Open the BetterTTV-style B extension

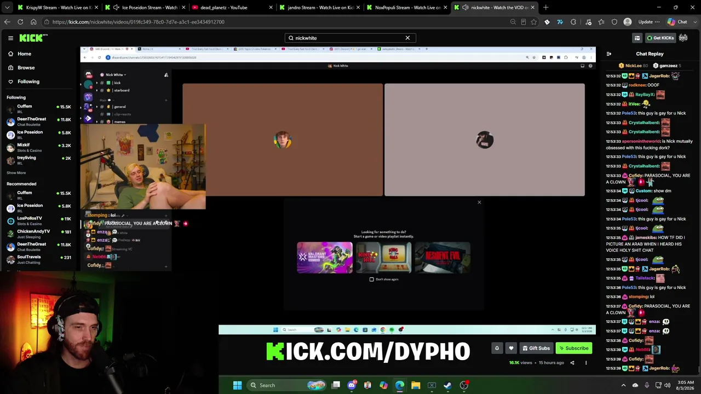pos(547,22)
